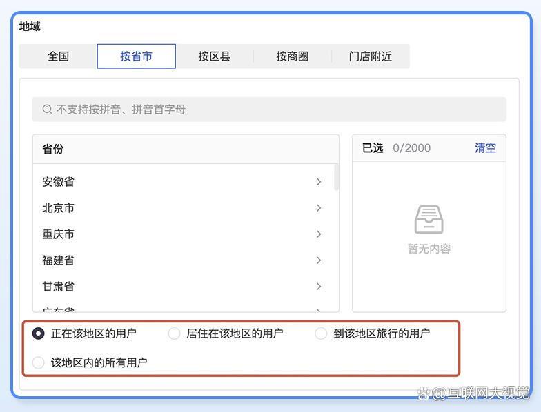The width and height of the screenshot is (541, 412).
Task: Select 安徽省 in province list
Action: 59,182
